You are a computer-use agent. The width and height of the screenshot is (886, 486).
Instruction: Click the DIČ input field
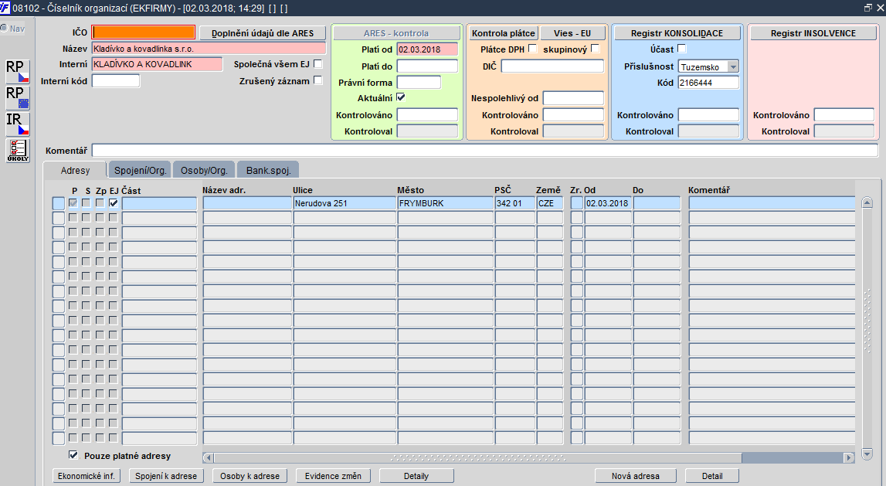[x=552, y=66]
